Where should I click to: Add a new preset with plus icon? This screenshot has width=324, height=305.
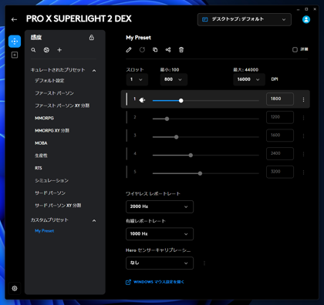pos(59,50)
